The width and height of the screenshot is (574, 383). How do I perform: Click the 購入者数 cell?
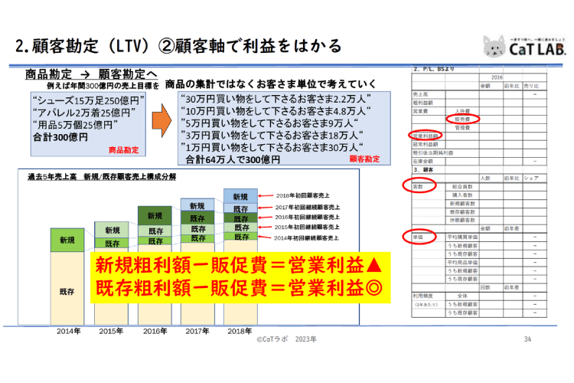[x=462, y=195]
